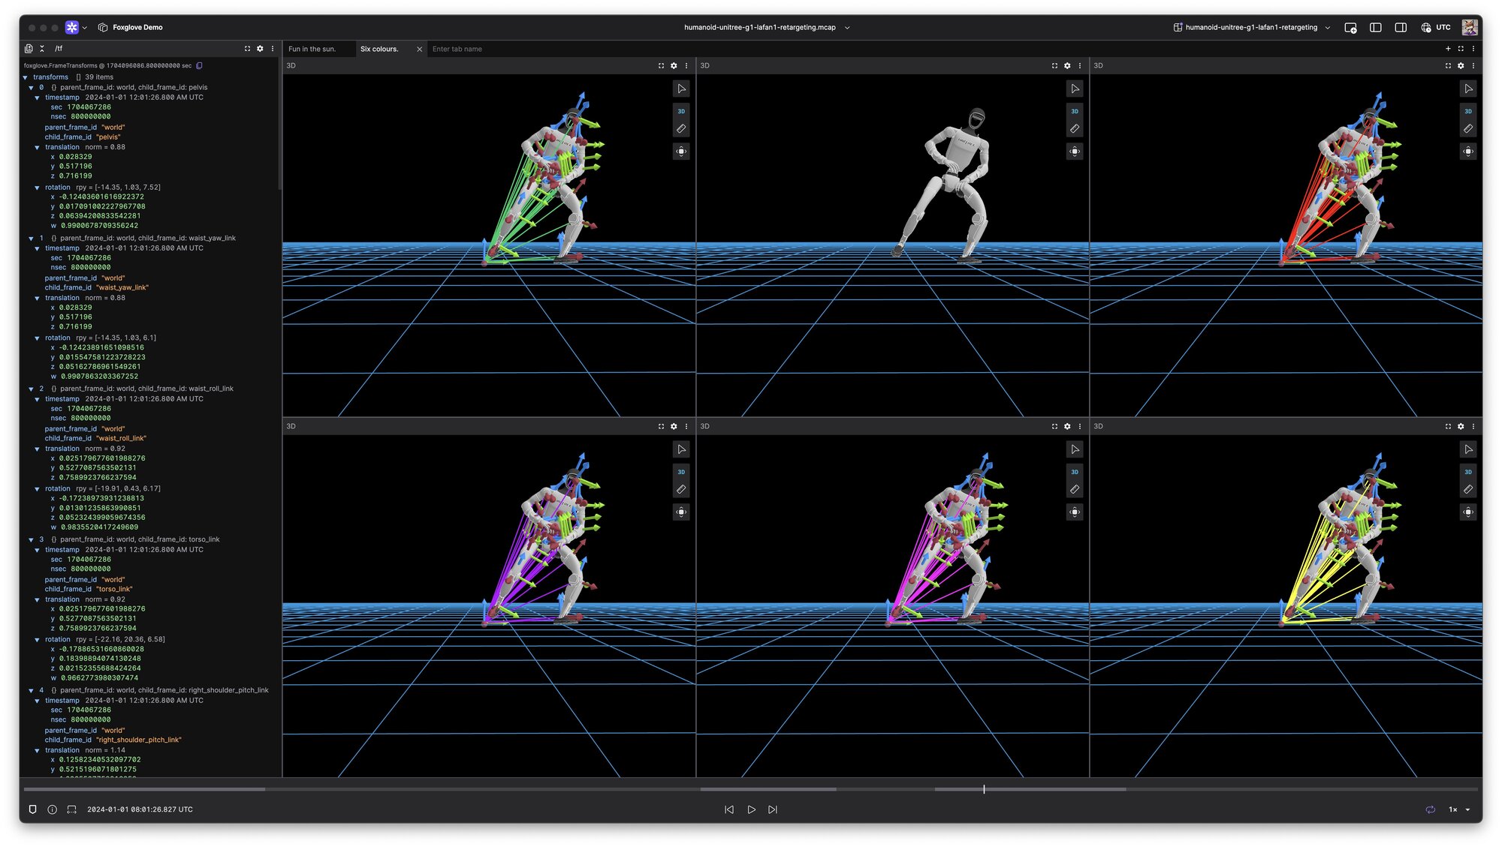This screenshot has height=847, width=1502.
Task: Open settings gear of bottom-middle 3D panel
Action: point(1067,427)
